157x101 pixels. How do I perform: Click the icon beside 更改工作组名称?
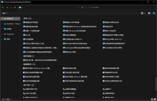point(104,31)
